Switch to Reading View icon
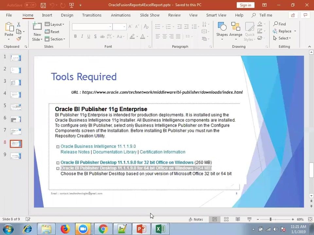 pos(238,219)
